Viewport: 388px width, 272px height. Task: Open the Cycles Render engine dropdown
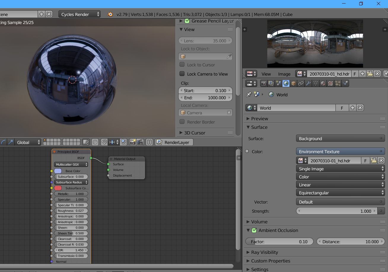point(79,14)
